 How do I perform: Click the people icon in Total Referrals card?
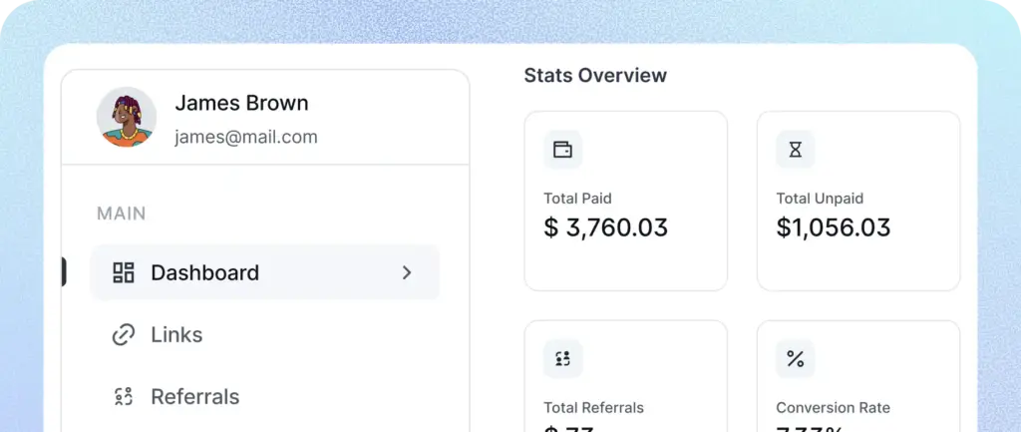[x=562, y=359]
